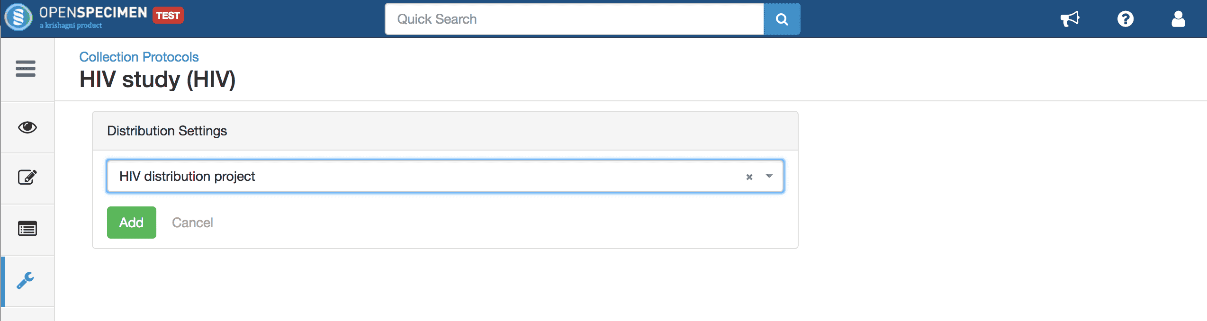Click the magnifier search button
Screen dimensions: 1207x321
(782, 19)
